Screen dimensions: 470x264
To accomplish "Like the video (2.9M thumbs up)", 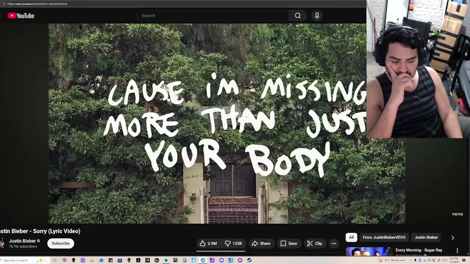I will 208,243.
